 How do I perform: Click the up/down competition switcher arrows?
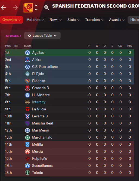(36, 8)
